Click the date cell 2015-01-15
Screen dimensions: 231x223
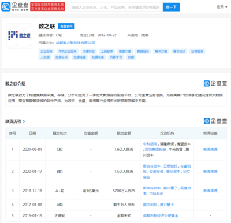(x=32, y=216)
